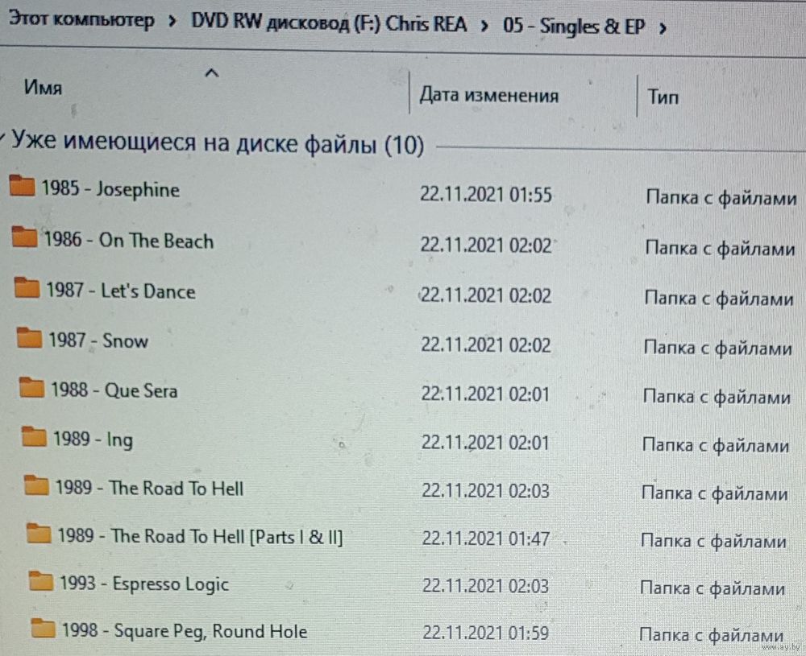The image size is (806, 656).
Task: Select the 1993 - Espresso Logic folder icon
Action: (40, 580)
